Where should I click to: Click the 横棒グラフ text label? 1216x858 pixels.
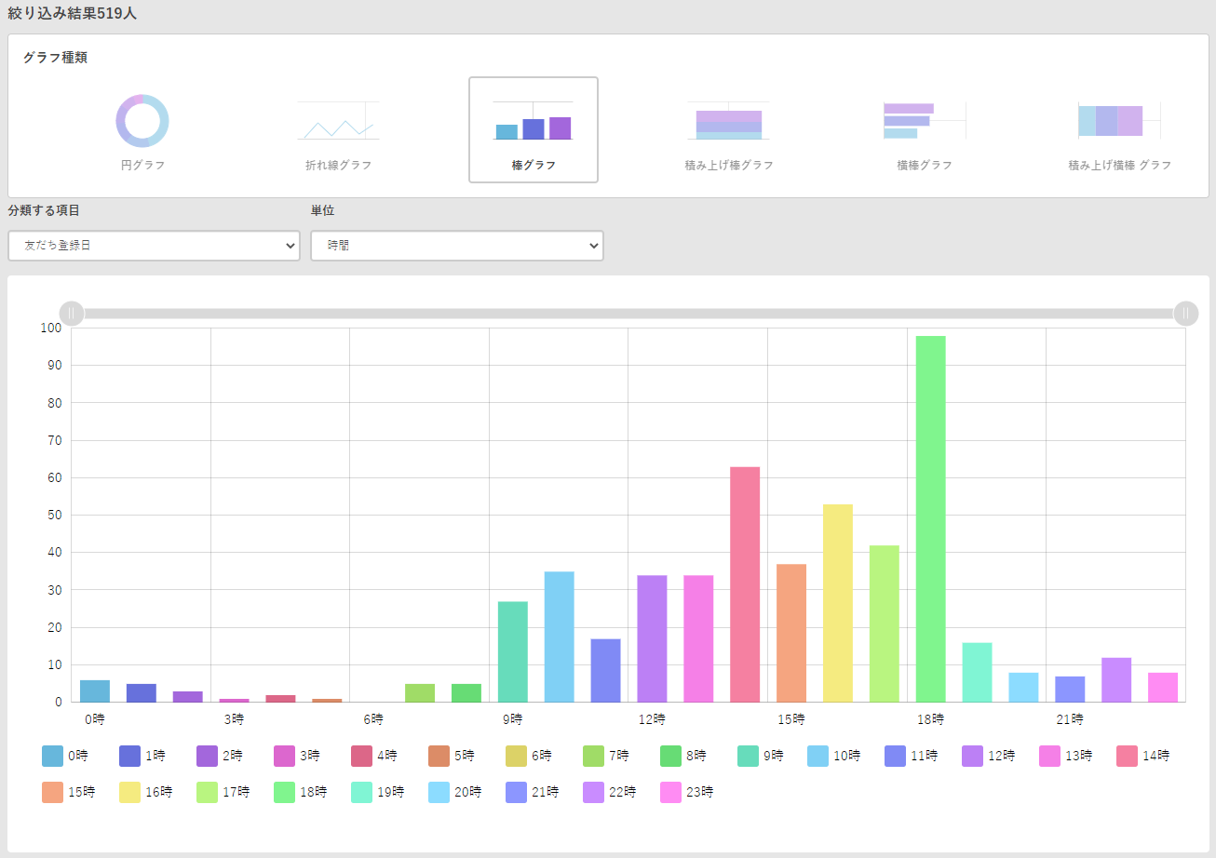coord(924,165)
